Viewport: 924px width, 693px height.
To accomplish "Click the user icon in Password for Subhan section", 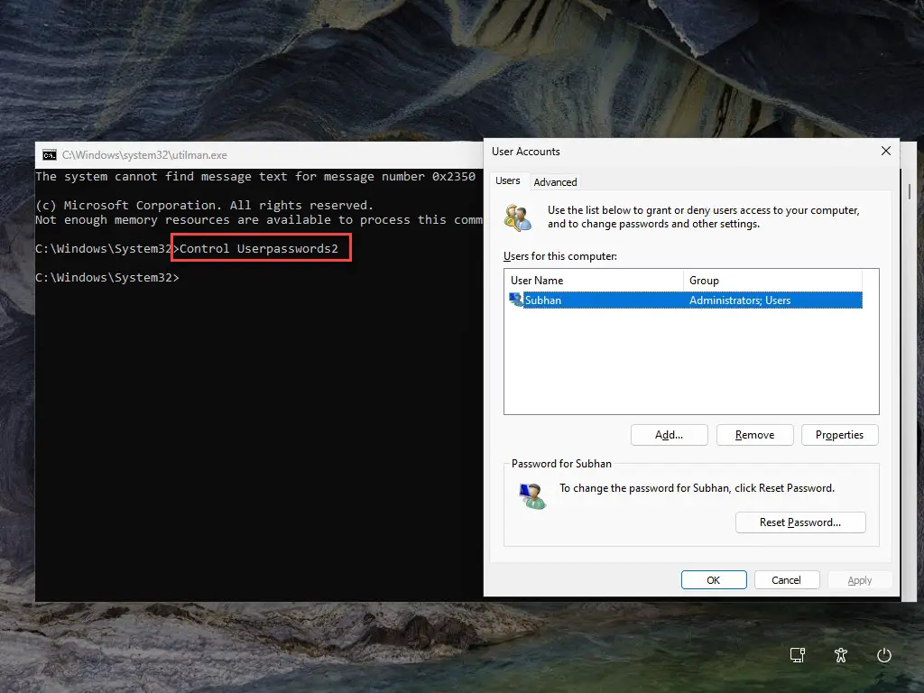I will [532, 494].
